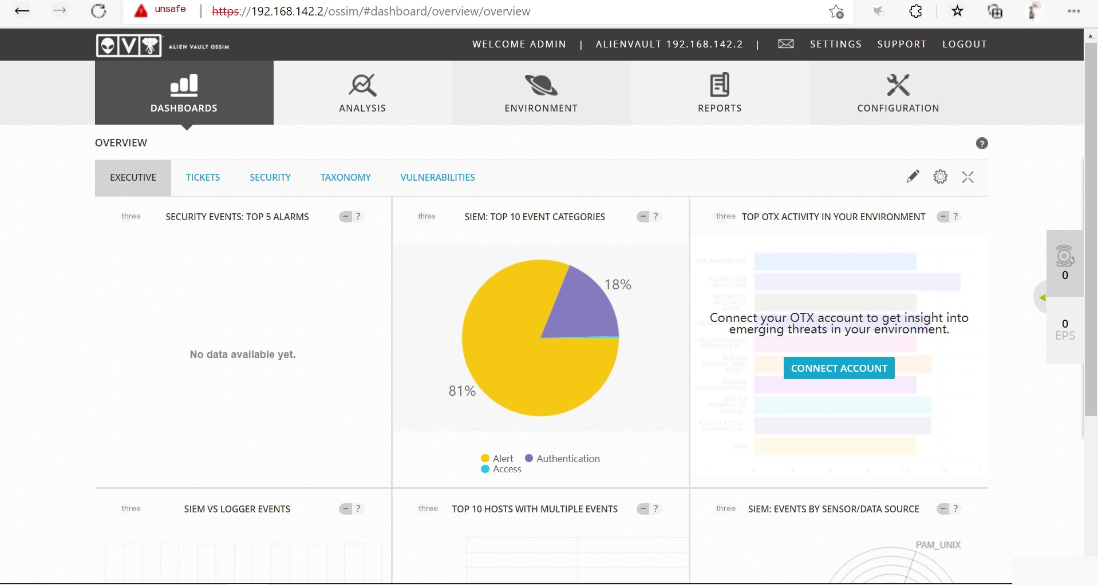This screenshot has height=585, width=1098.
Task: Click the EPS counter in sidebar
Action: [1065, 330]
